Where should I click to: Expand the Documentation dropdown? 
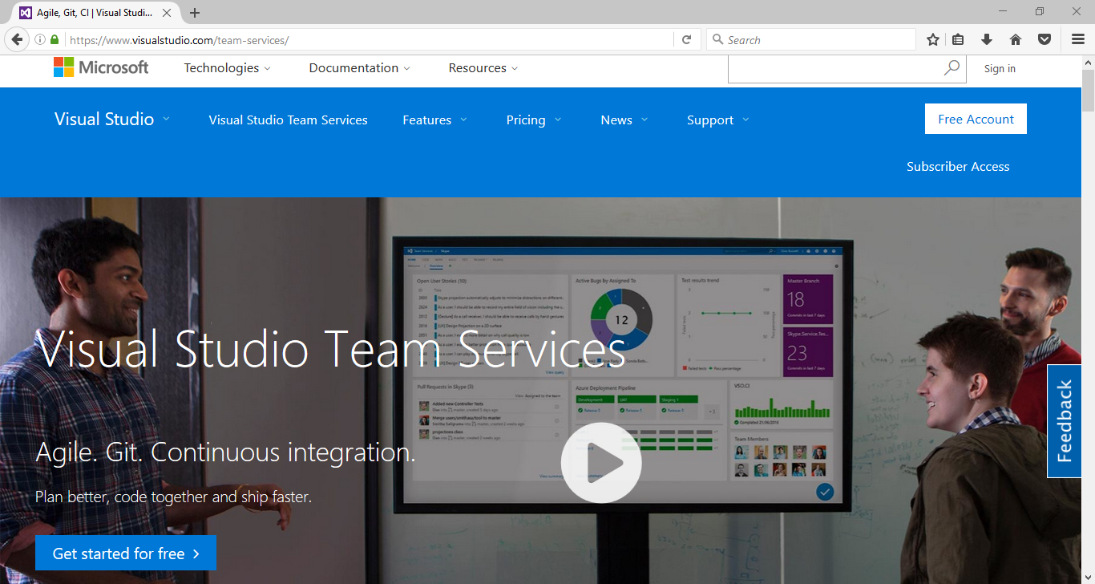pyautogui.click(x=360, y=68)
